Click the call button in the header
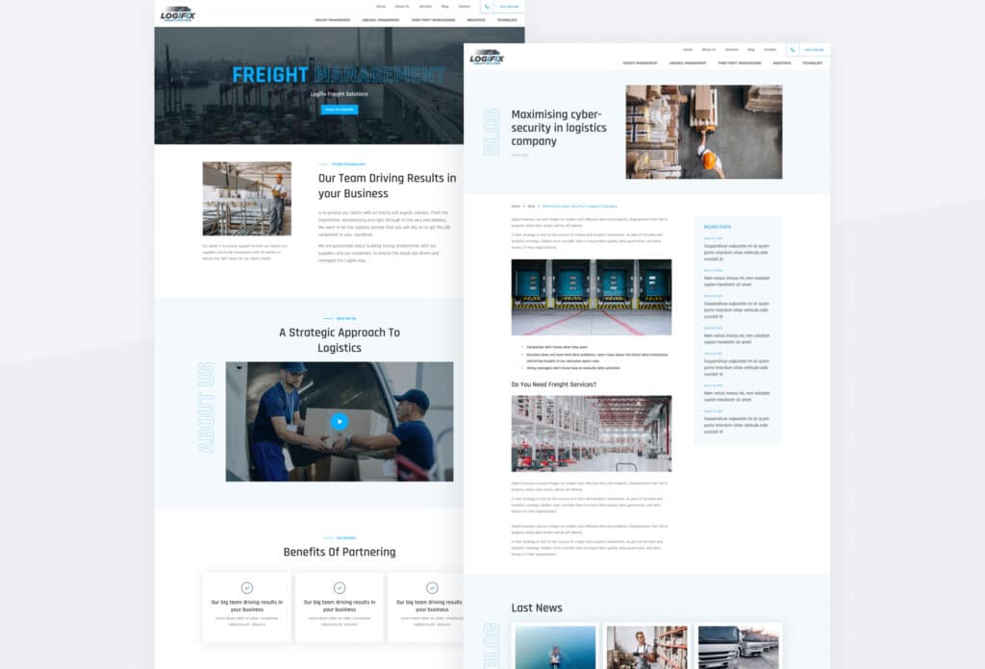Screen dimensions: 985x669 [x=813, y=49]
